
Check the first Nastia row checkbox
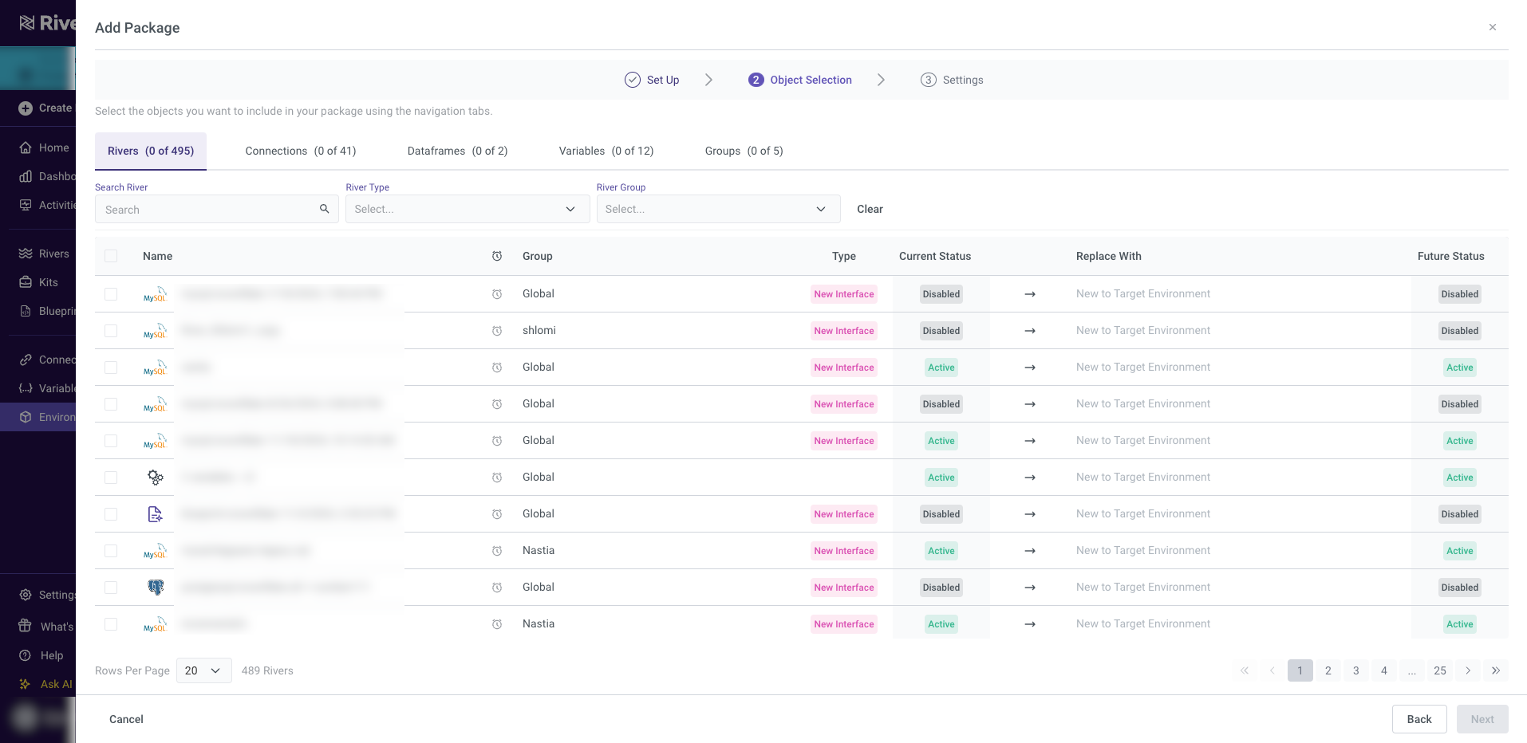[x=111, y=551]
